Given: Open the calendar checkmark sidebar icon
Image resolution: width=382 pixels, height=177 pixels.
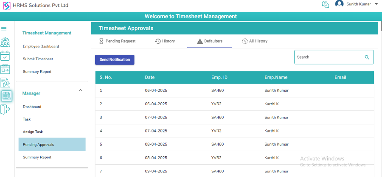Looking at the screenshot, I should pyautogui.click(x=5, y=56).
